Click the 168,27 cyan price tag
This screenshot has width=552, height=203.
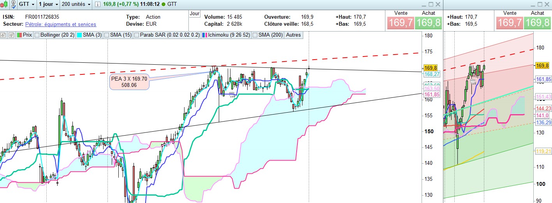point(432,74)
